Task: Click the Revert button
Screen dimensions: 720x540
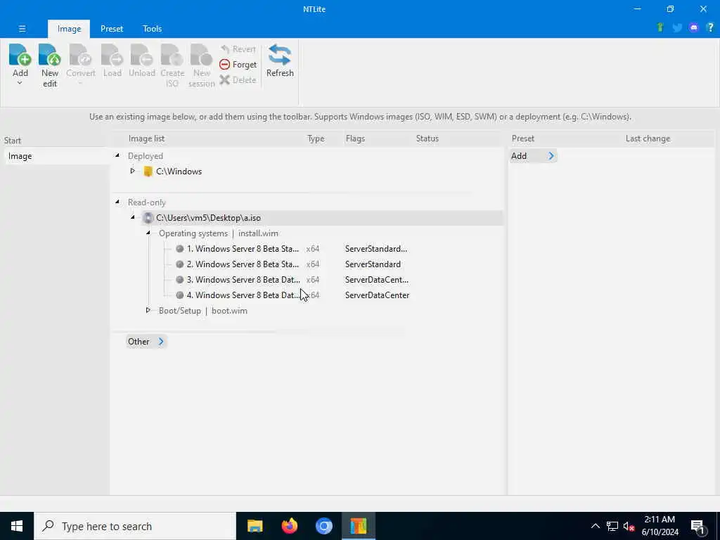Action: (x=238, y=49)
